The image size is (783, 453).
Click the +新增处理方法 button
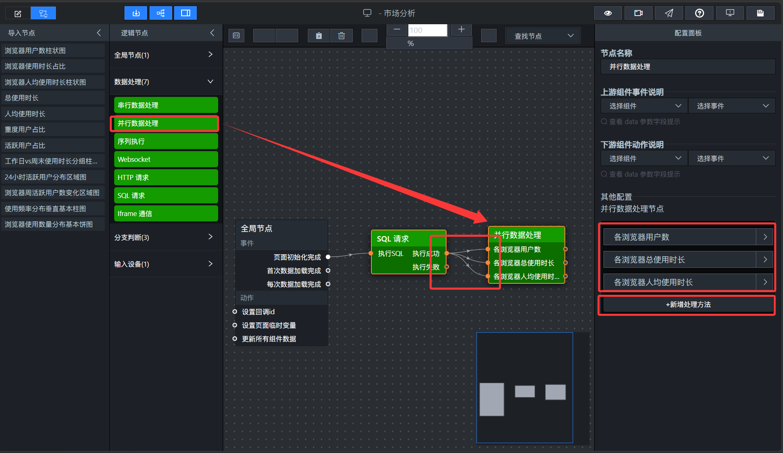point(688,304)
